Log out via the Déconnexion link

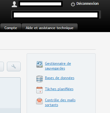[x=88, y=4]
